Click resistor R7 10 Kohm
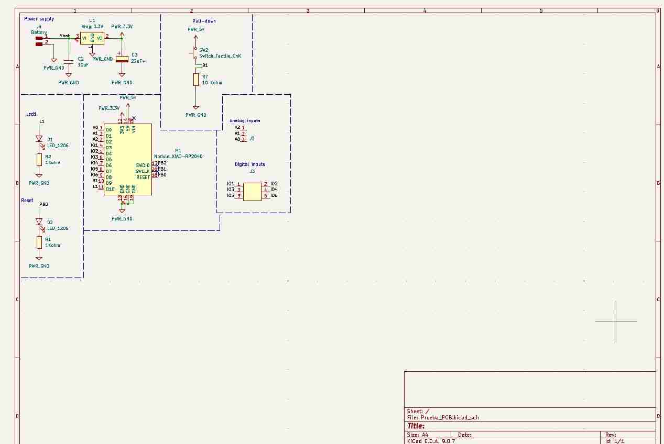The width and height of the screenshot is (664, 444). [x=197, y=80]
